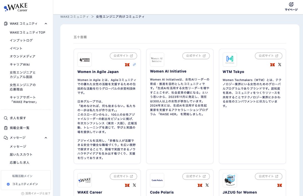This screenshot has width=303, height=196.
Task: Open 届いたスカウト
Action: point(21,155)
